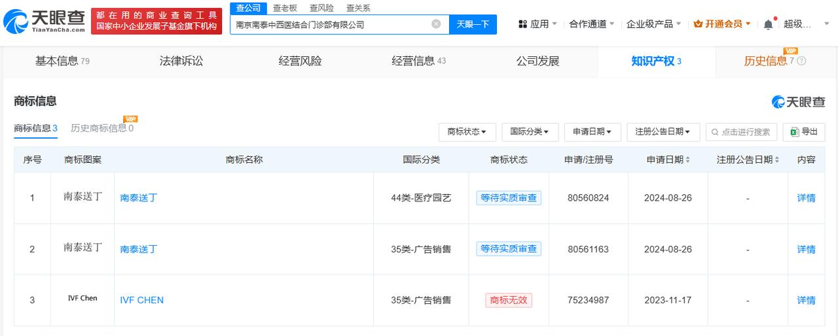The height and width of the screenshot is (336, 838).
Task: Switch to the 查风险 search tab
Action: pyautogui.click(x=321, y=8)
